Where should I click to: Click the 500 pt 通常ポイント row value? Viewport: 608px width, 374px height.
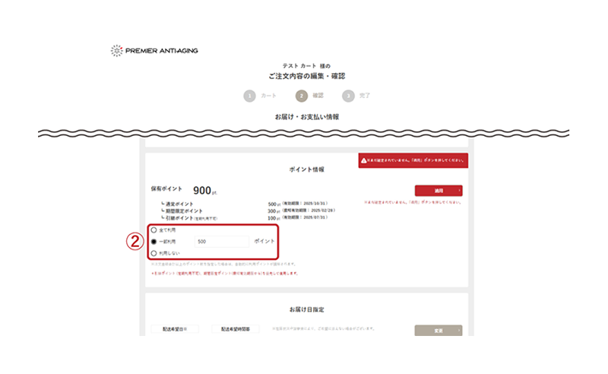click(274, 204)
